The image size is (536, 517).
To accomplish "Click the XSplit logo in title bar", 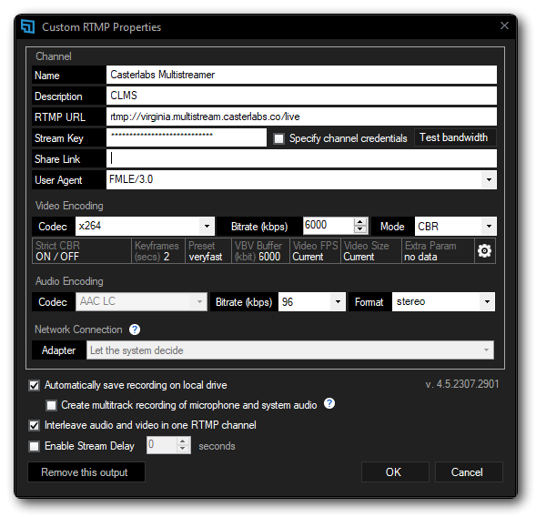I will (x=28, y=26).
